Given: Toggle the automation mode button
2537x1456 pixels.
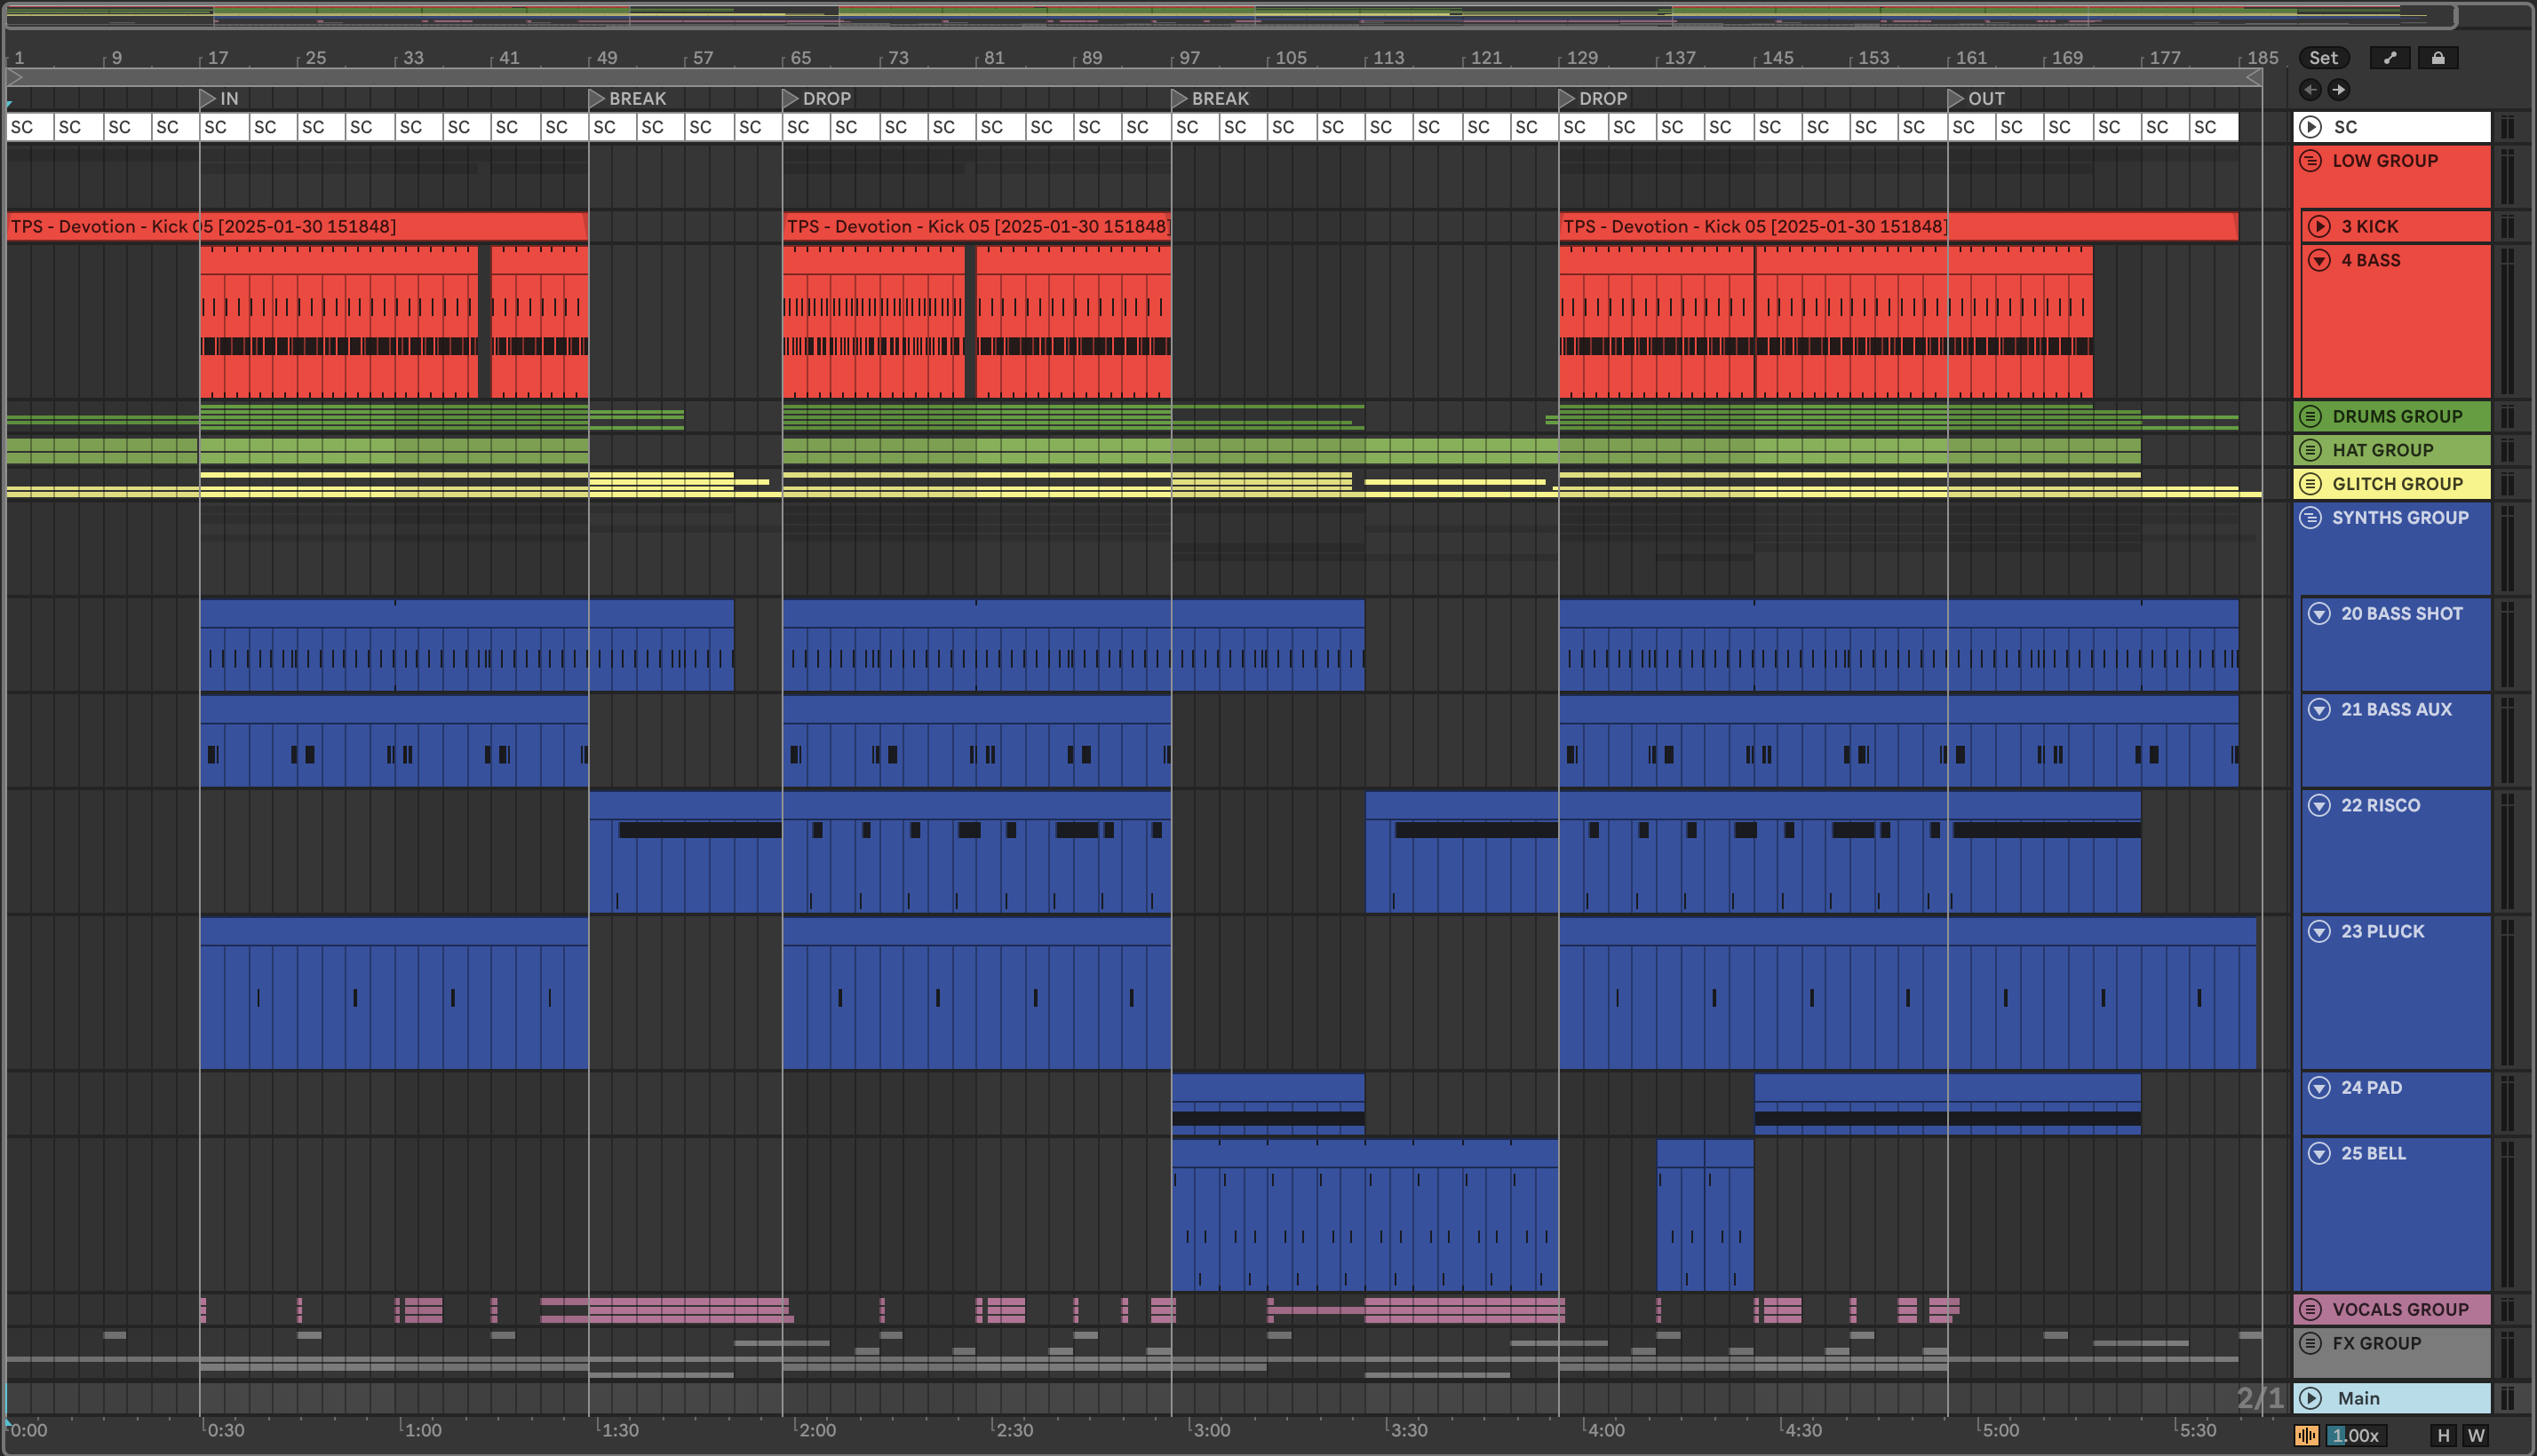Looking at the screenshot, I should click(x=2390, y=58).
